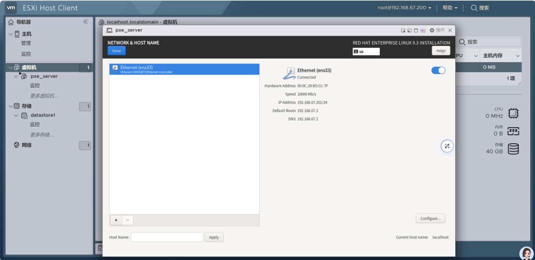
Task: Click the Host Name input field
Action: tap(167, 237)
